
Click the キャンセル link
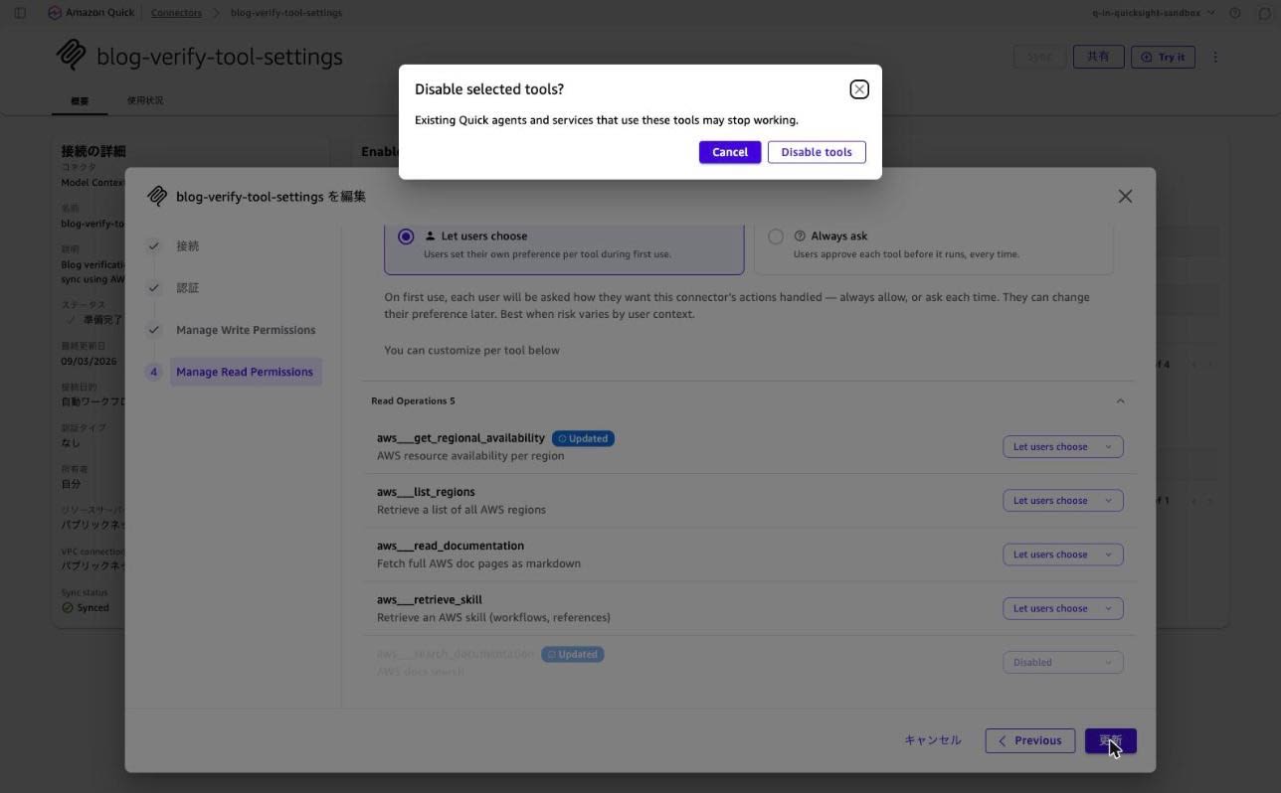pos(933,740)
